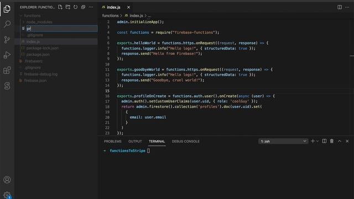Kill terminal with trash icon
The width and height of the screenshot is (354, 199).
point(332,142)
